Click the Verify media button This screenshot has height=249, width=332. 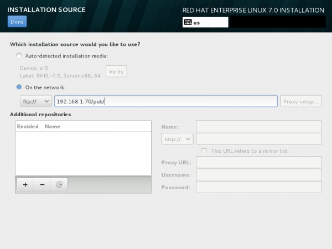116,71
